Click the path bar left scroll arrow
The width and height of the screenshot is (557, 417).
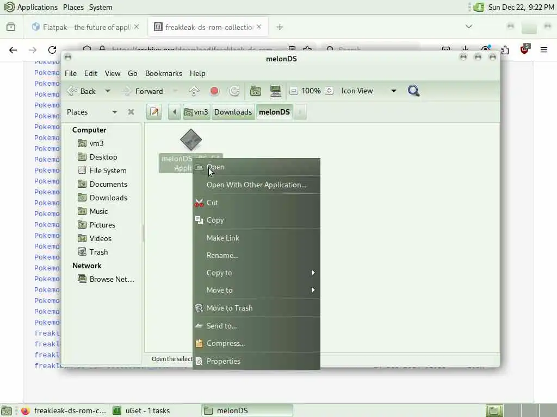click(x=175, y=112)
